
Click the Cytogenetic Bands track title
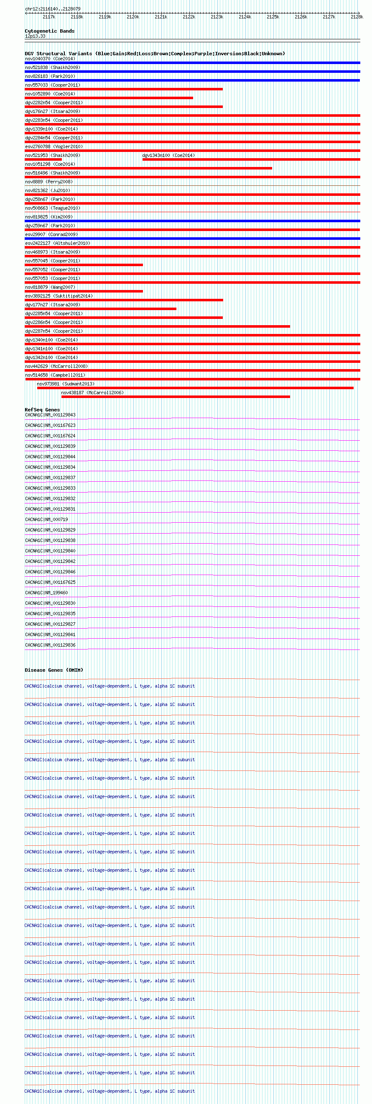click(50, 31)
